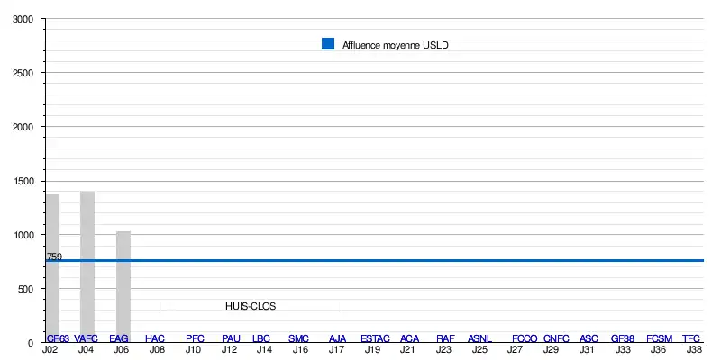
Task: Open the TFC team link
Action: [x=691, y=338]
